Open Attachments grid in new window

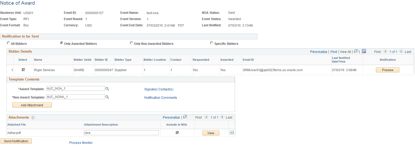click(185, 117)
